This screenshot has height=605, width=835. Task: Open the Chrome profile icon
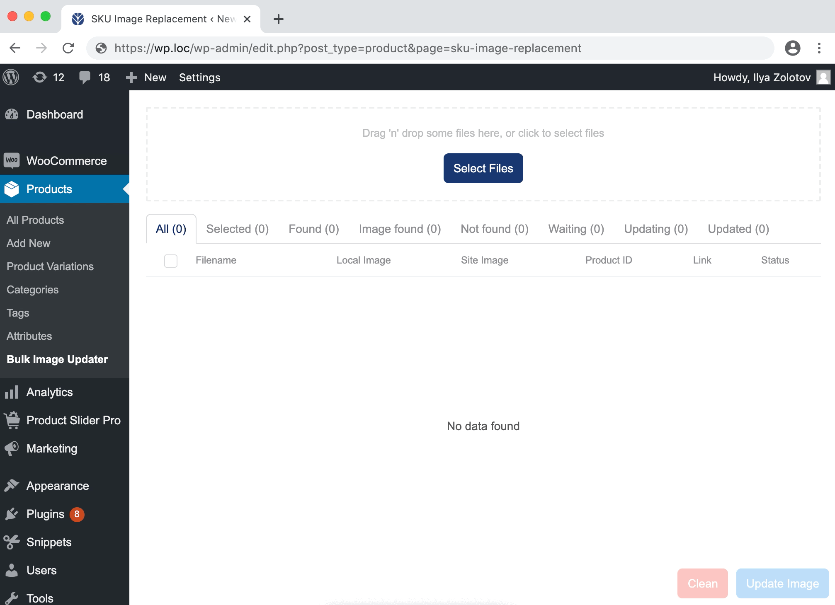792,48
